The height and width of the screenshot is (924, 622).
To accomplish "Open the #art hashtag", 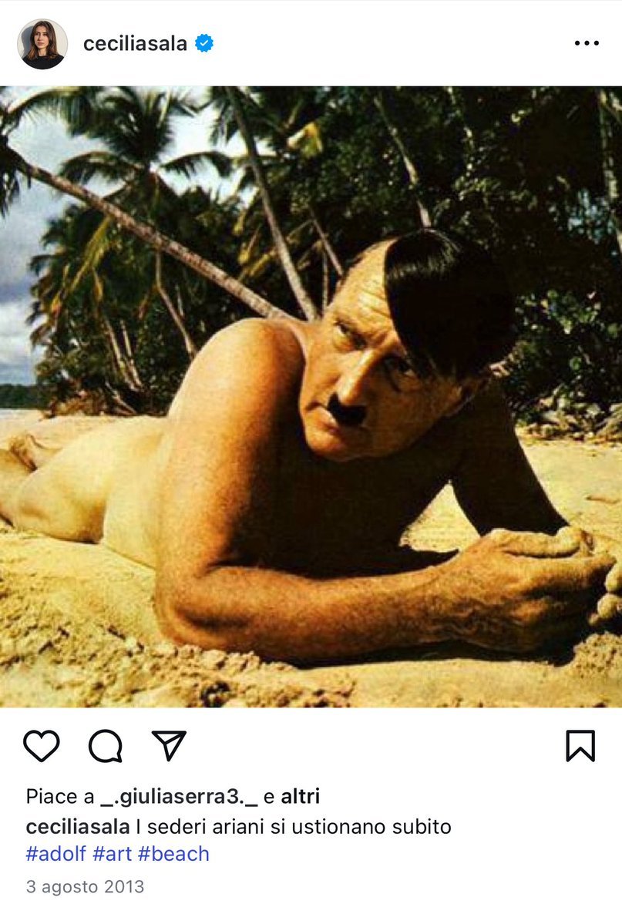I will [112, 853].
